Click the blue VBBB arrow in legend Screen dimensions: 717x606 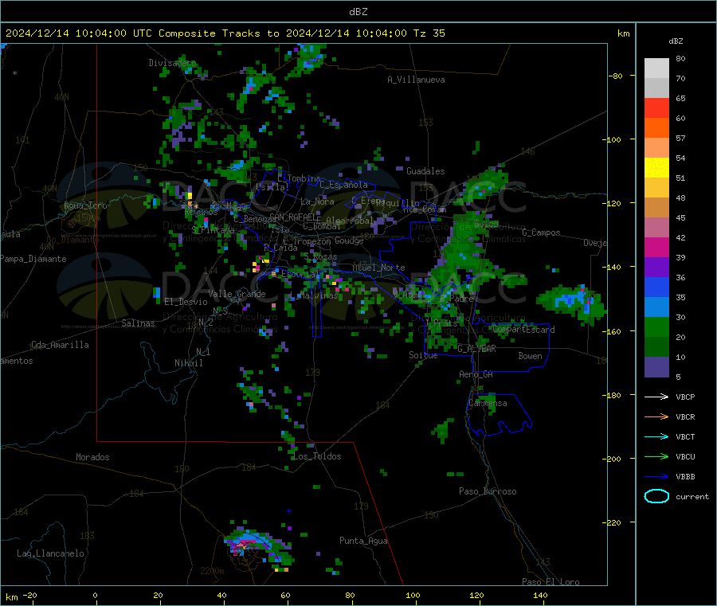click(x=656, y=476)
